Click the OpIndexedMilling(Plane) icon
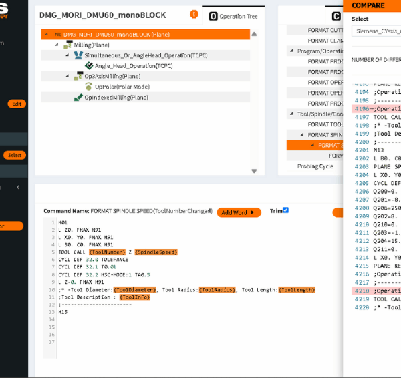 point(79,97)
